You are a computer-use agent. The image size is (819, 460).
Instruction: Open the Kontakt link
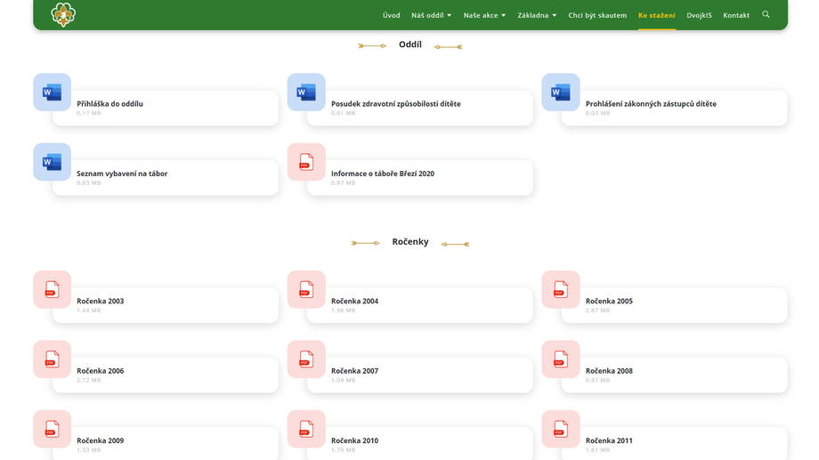(736, 15)
